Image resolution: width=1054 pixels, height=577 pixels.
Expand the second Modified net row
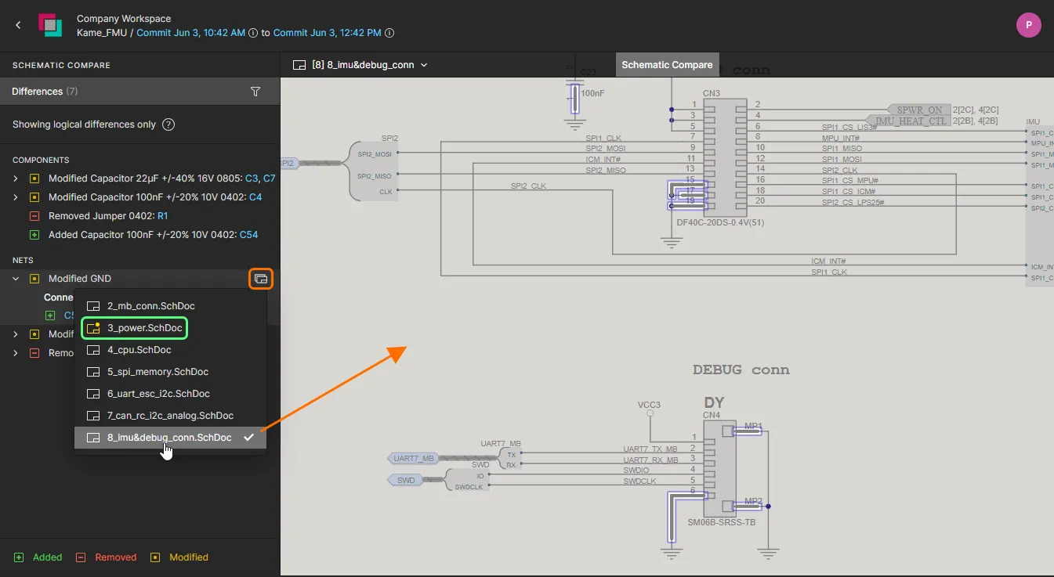coord(16,334)
